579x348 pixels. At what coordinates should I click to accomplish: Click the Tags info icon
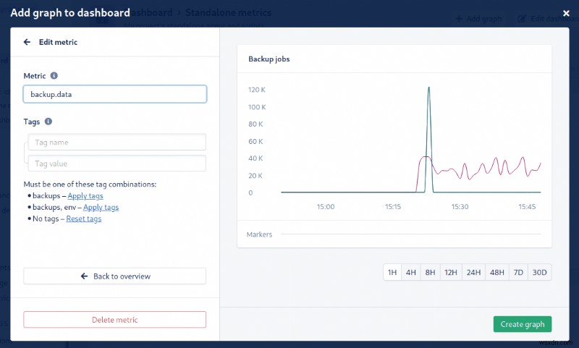48,122
